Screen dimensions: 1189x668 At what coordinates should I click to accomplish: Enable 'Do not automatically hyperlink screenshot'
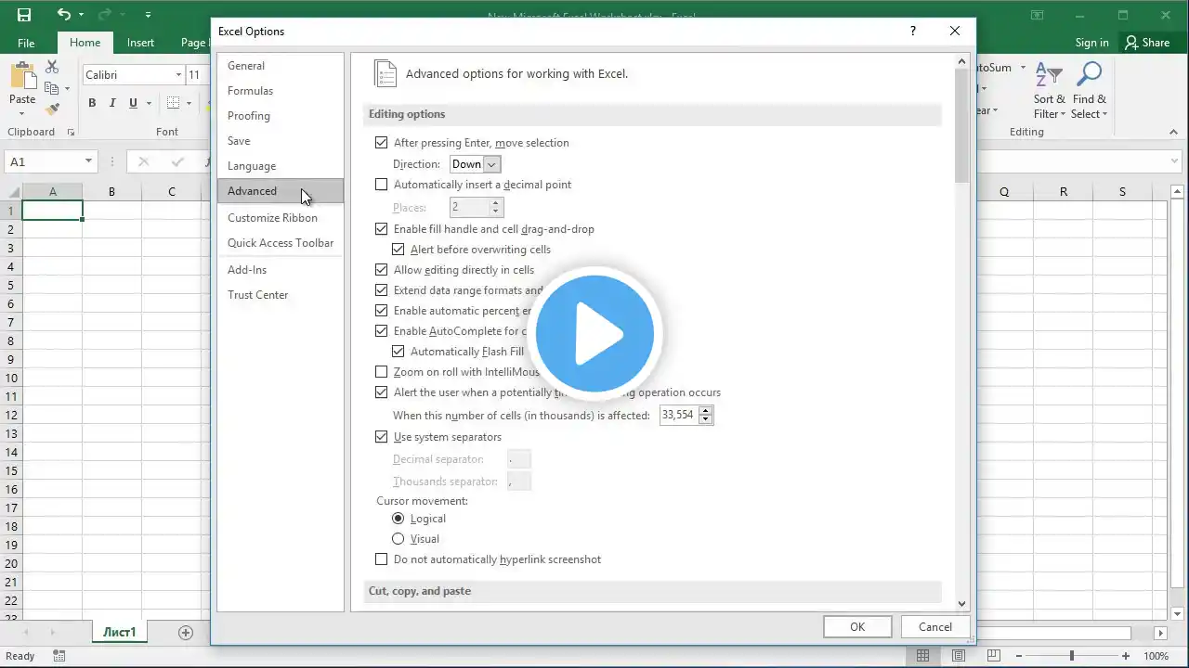381,559
